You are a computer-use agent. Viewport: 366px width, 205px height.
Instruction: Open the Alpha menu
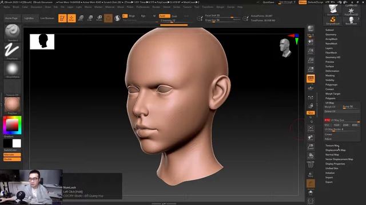[7, 7]
